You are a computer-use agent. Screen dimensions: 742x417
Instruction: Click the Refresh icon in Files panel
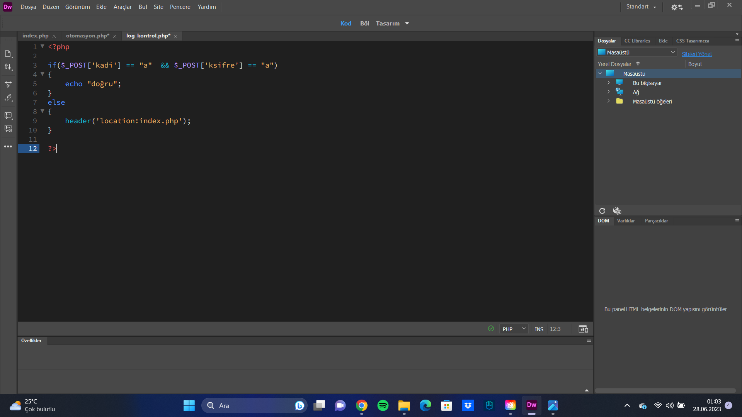pos(602,211)
